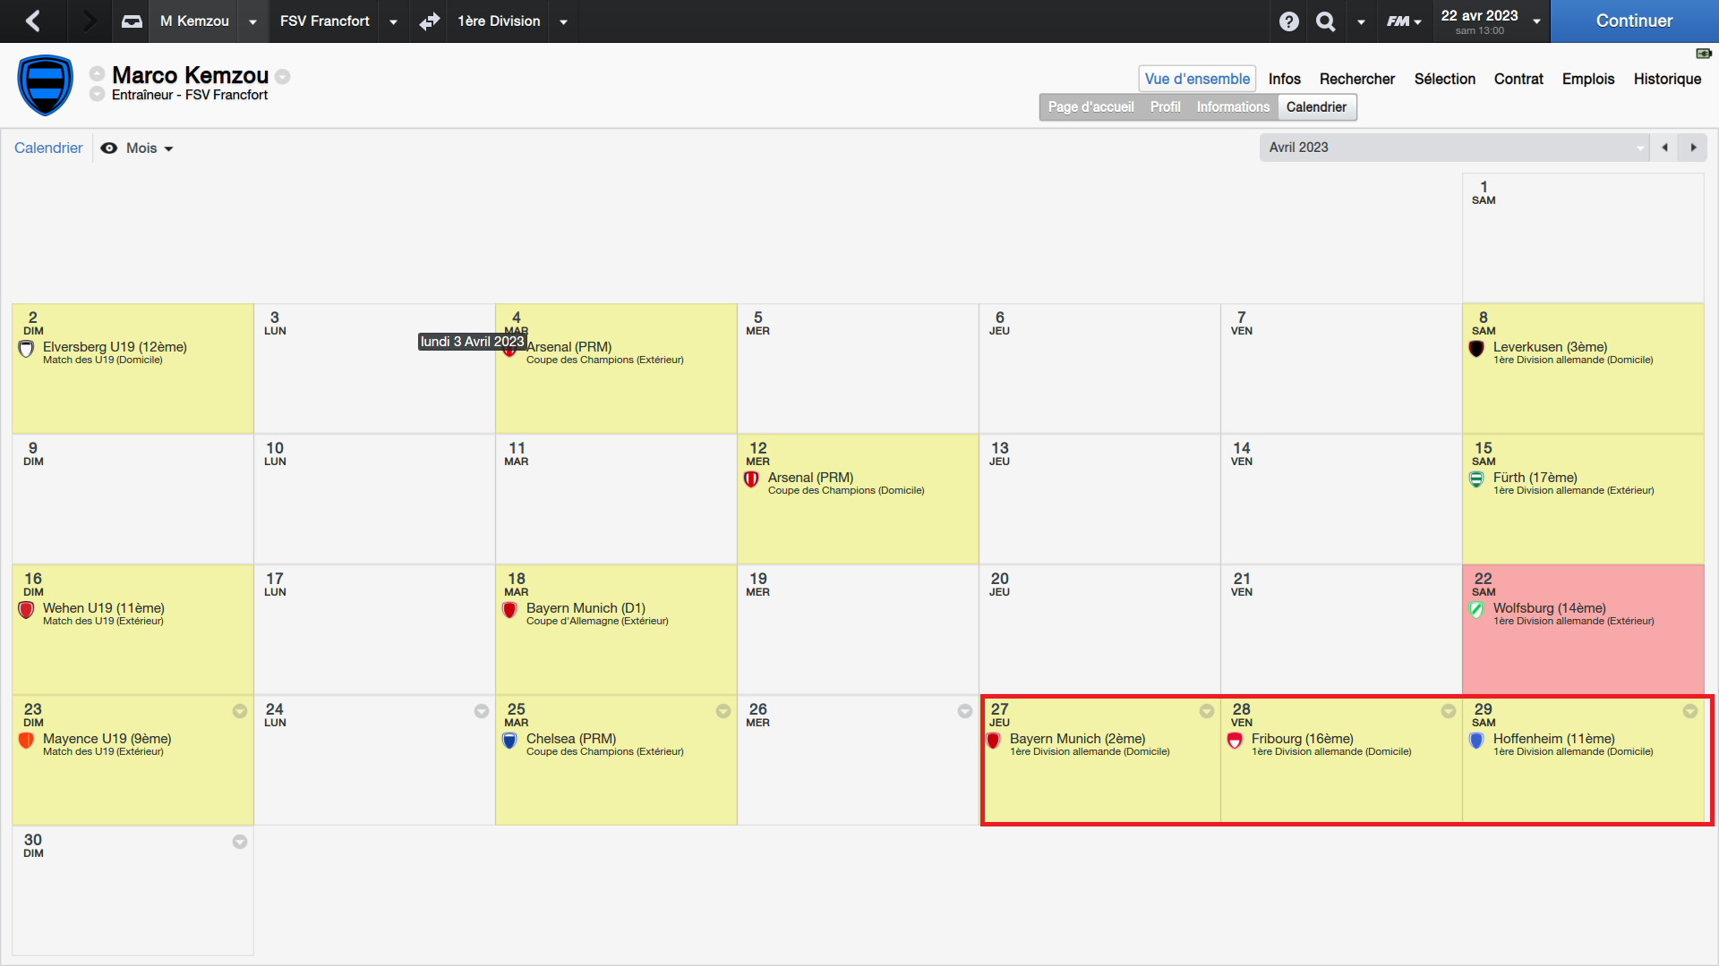This screenshot has width=1719, height=966.
Task: Expand the 1ère Division dropdown arrow
Action: 563,21
